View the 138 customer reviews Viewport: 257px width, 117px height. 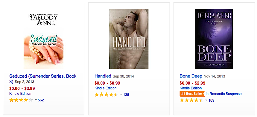click(x=126, y=95)
